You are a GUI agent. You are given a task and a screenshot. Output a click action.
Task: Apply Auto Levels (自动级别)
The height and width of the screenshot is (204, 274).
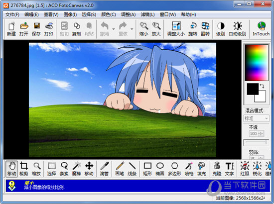point(238,29)
